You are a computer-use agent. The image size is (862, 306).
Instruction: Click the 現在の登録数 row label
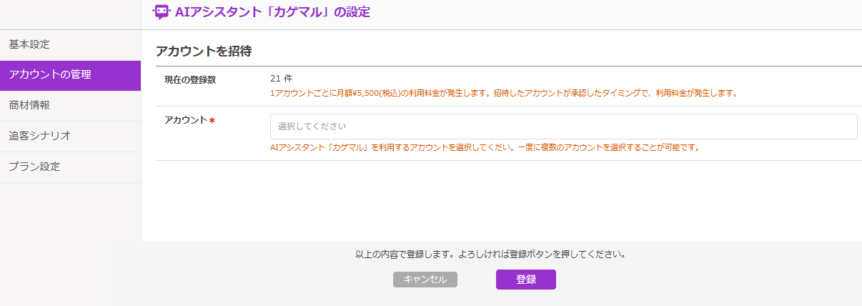coord(190,79)
